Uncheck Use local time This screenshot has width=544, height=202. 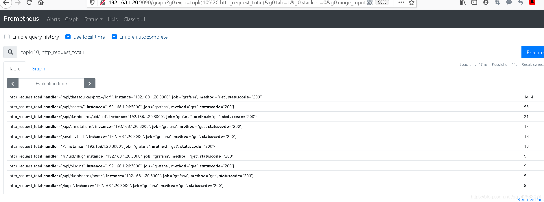click(68, 37)
